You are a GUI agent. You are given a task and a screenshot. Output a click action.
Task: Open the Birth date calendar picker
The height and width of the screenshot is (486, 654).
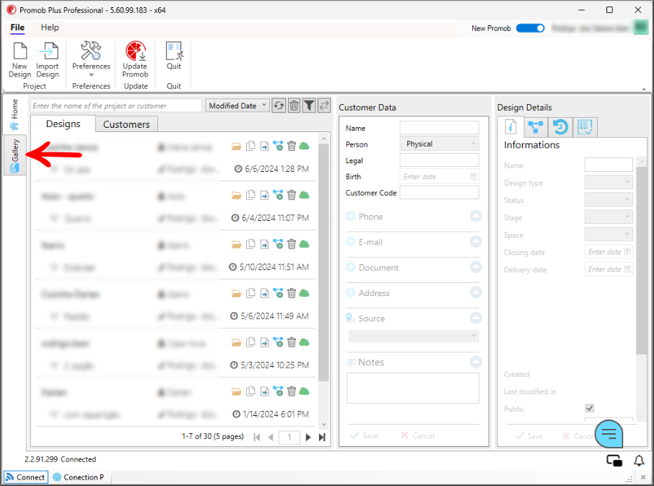point(473,176)
